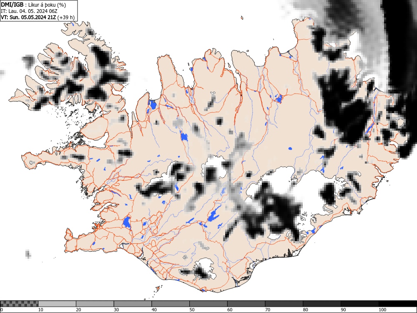
Task: Click the legend label '30'
Action: coord(116,310)
